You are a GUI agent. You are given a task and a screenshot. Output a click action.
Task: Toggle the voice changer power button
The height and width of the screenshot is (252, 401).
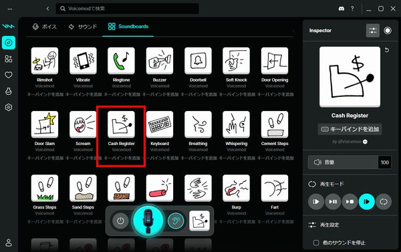120,221
